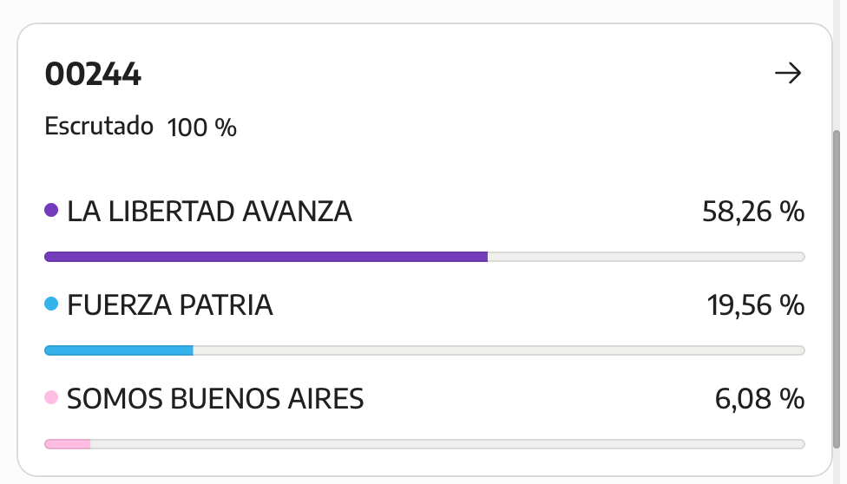Click the FUERZA PATRIA party name

[169, 305]
